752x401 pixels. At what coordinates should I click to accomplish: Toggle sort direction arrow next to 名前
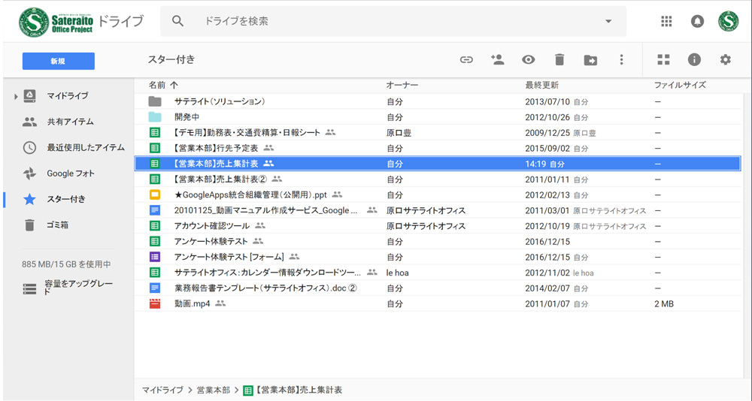[174, 86]
